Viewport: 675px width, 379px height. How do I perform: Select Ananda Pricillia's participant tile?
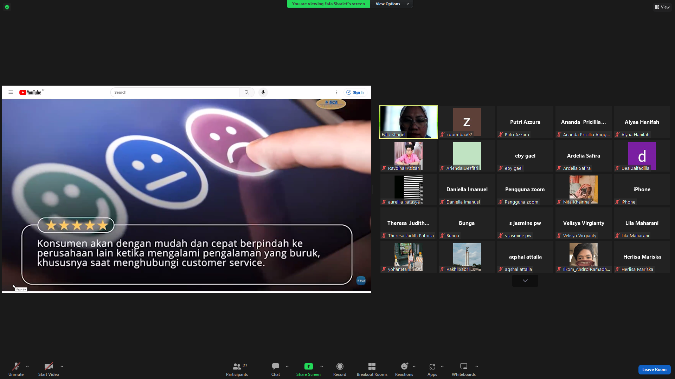point(584,122)
